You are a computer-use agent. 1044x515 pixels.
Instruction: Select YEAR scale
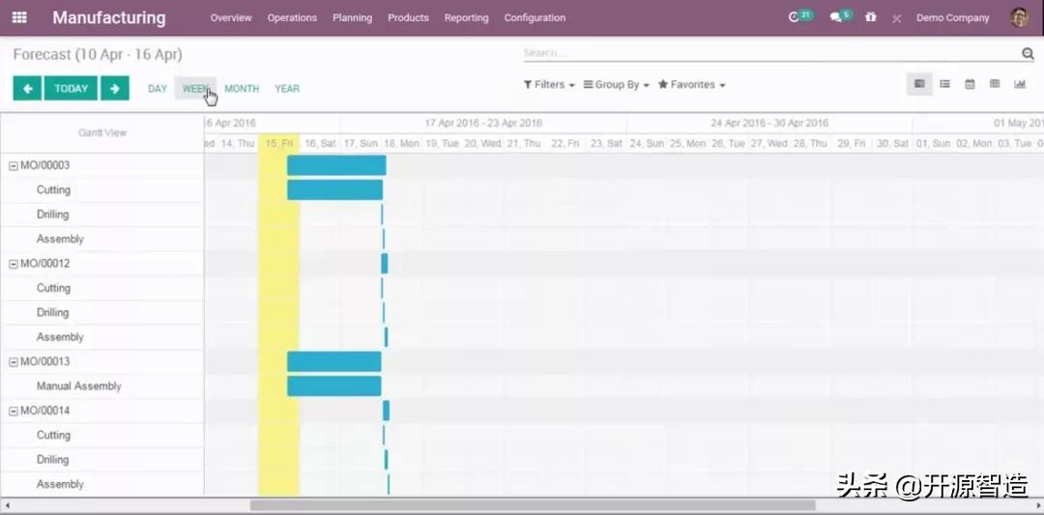287,89
